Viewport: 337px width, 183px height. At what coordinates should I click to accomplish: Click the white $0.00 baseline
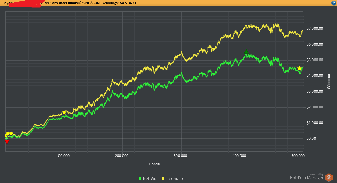[x=154, y=139]
